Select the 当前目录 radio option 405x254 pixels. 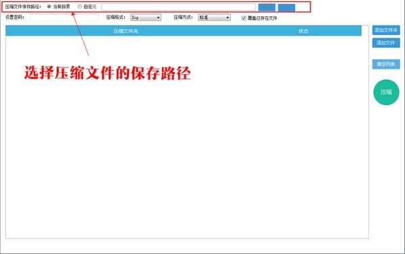(x=49, y=7)
